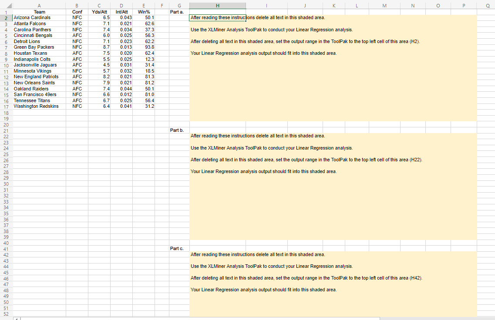Select the Yds/Att header cell
Image resolution: width=495 pixels, height=320 pixels.
click(99, 12)
